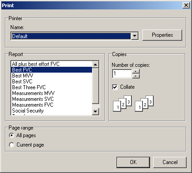
Task: Click the report list scrollbar thumb
Action: [96, 86]
